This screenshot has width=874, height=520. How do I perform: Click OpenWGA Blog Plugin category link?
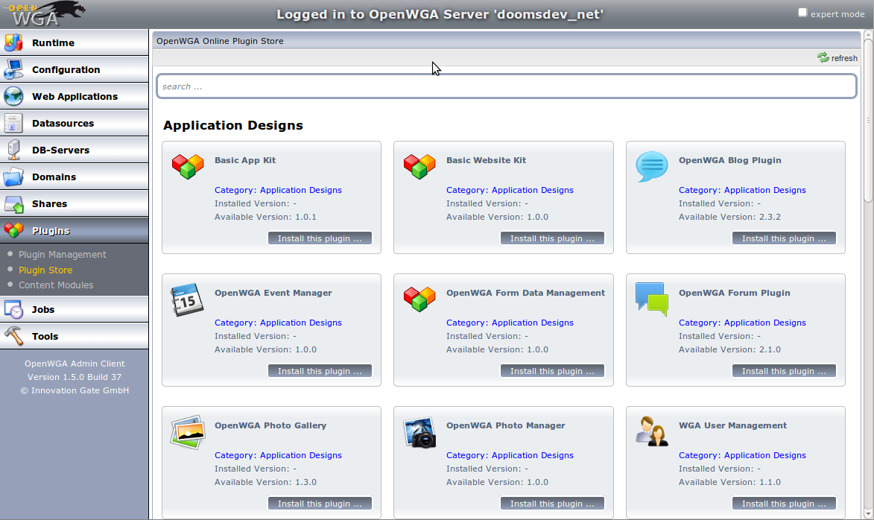point(742,190)
